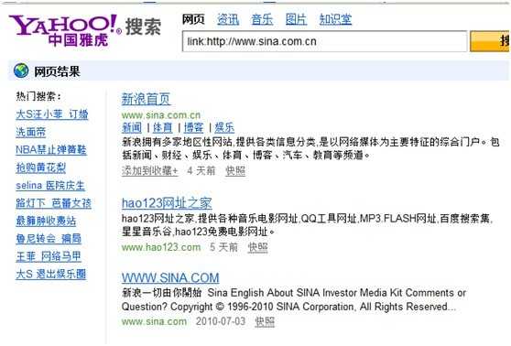Switch to the 资讯 tab
Image resolution: width=511 pixels, height=346 pixels.
pyautogui.click(x=228, y=19)
